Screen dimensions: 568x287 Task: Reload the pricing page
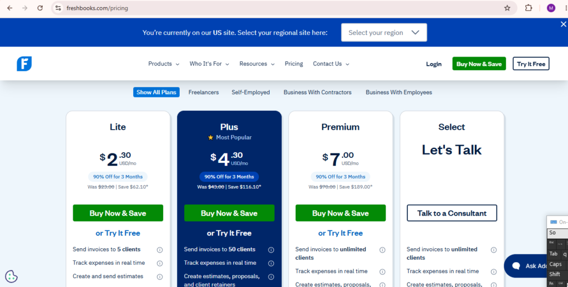pyautogui.click(x=40, y=8)
